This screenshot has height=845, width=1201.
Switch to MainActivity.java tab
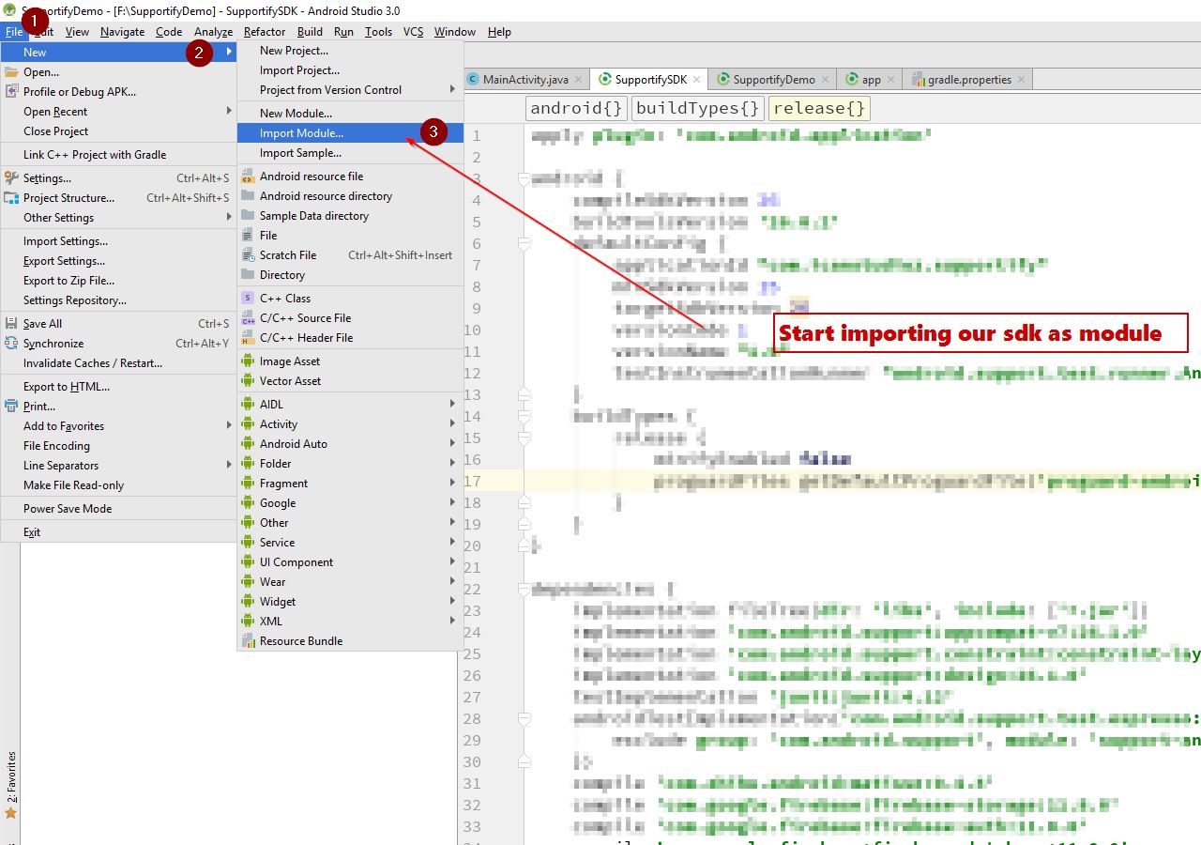(525, 80)
